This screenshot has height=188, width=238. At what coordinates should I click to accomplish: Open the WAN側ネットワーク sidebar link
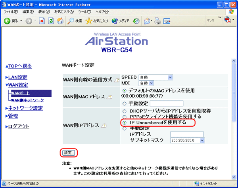[x=27, y=100]
